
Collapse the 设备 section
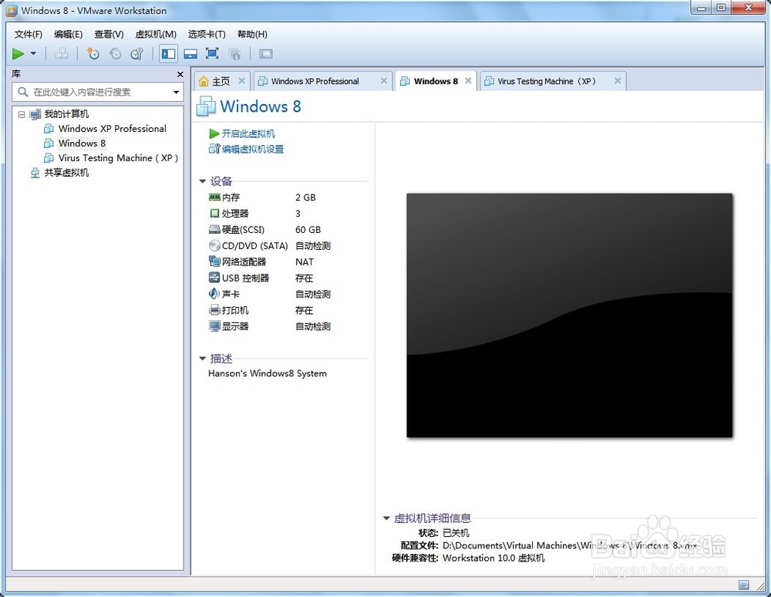pos(203,181)
